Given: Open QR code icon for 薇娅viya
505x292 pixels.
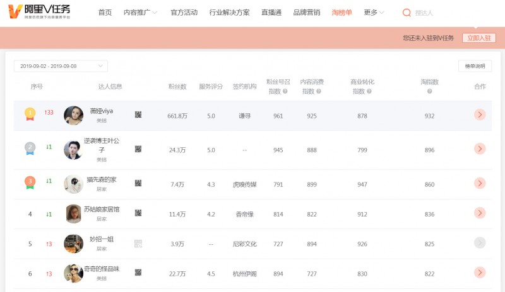Looking at the screenshot, I should [x=138, y=115].
